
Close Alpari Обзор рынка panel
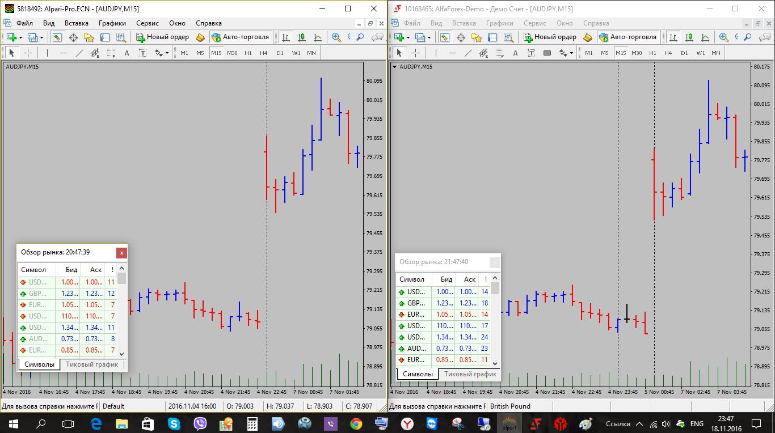pyautogui.click(x=121, y=253)
